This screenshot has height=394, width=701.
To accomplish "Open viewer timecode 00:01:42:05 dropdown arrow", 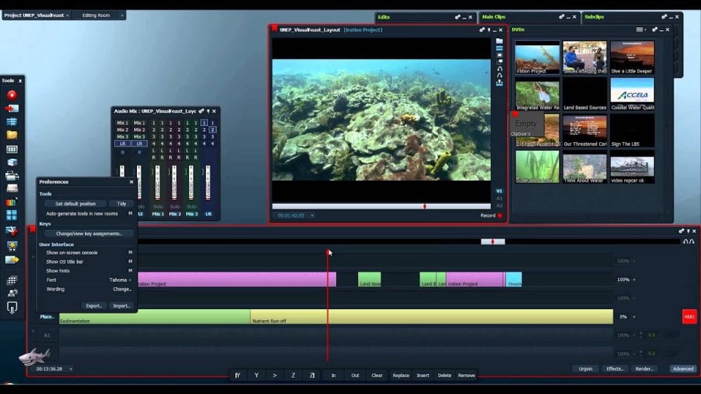I will [312, 215].
